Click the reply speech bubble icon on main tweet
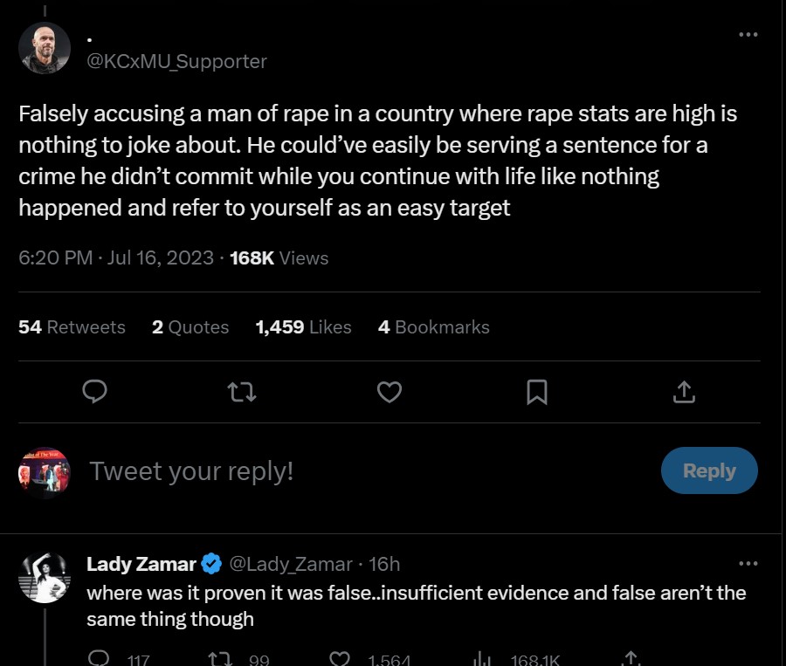 click(x=94, y=393)
